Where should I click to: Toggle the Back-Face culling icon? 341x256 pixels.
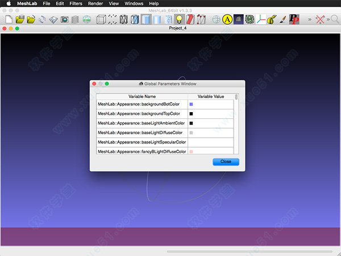click(x=201, y=19)
